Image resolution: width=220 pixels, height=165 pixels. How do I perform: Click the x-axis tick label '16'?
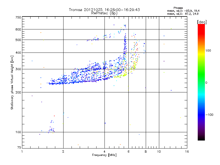click(187, 152)
